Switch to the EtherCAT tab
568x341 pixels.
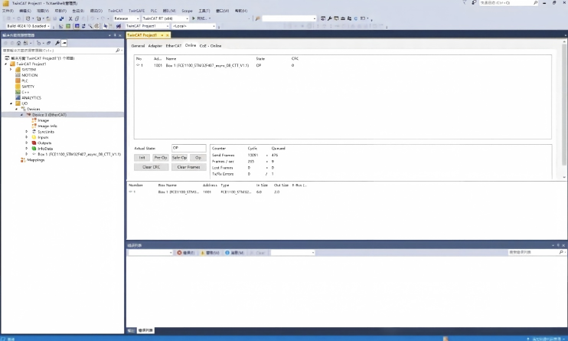click(x=174, y=46)
